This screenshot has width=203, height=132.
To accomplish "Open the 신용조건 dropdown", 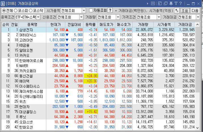I will coord(81,17).
